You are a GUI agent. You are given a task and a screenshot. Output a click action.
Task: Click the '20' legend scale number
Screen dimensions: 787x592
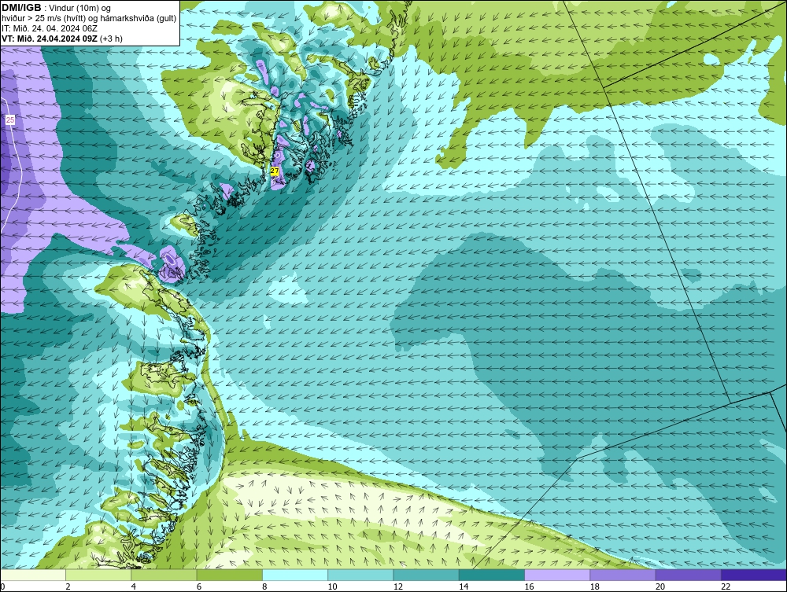(660, 587)
